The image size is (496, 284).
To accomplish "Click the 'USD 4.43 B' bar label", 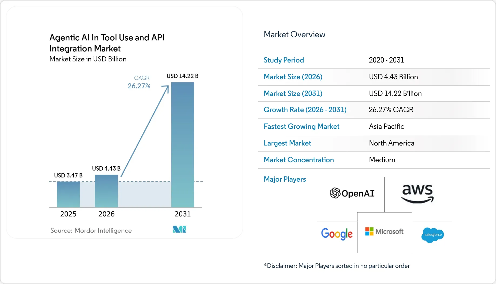I will point(106,168).
